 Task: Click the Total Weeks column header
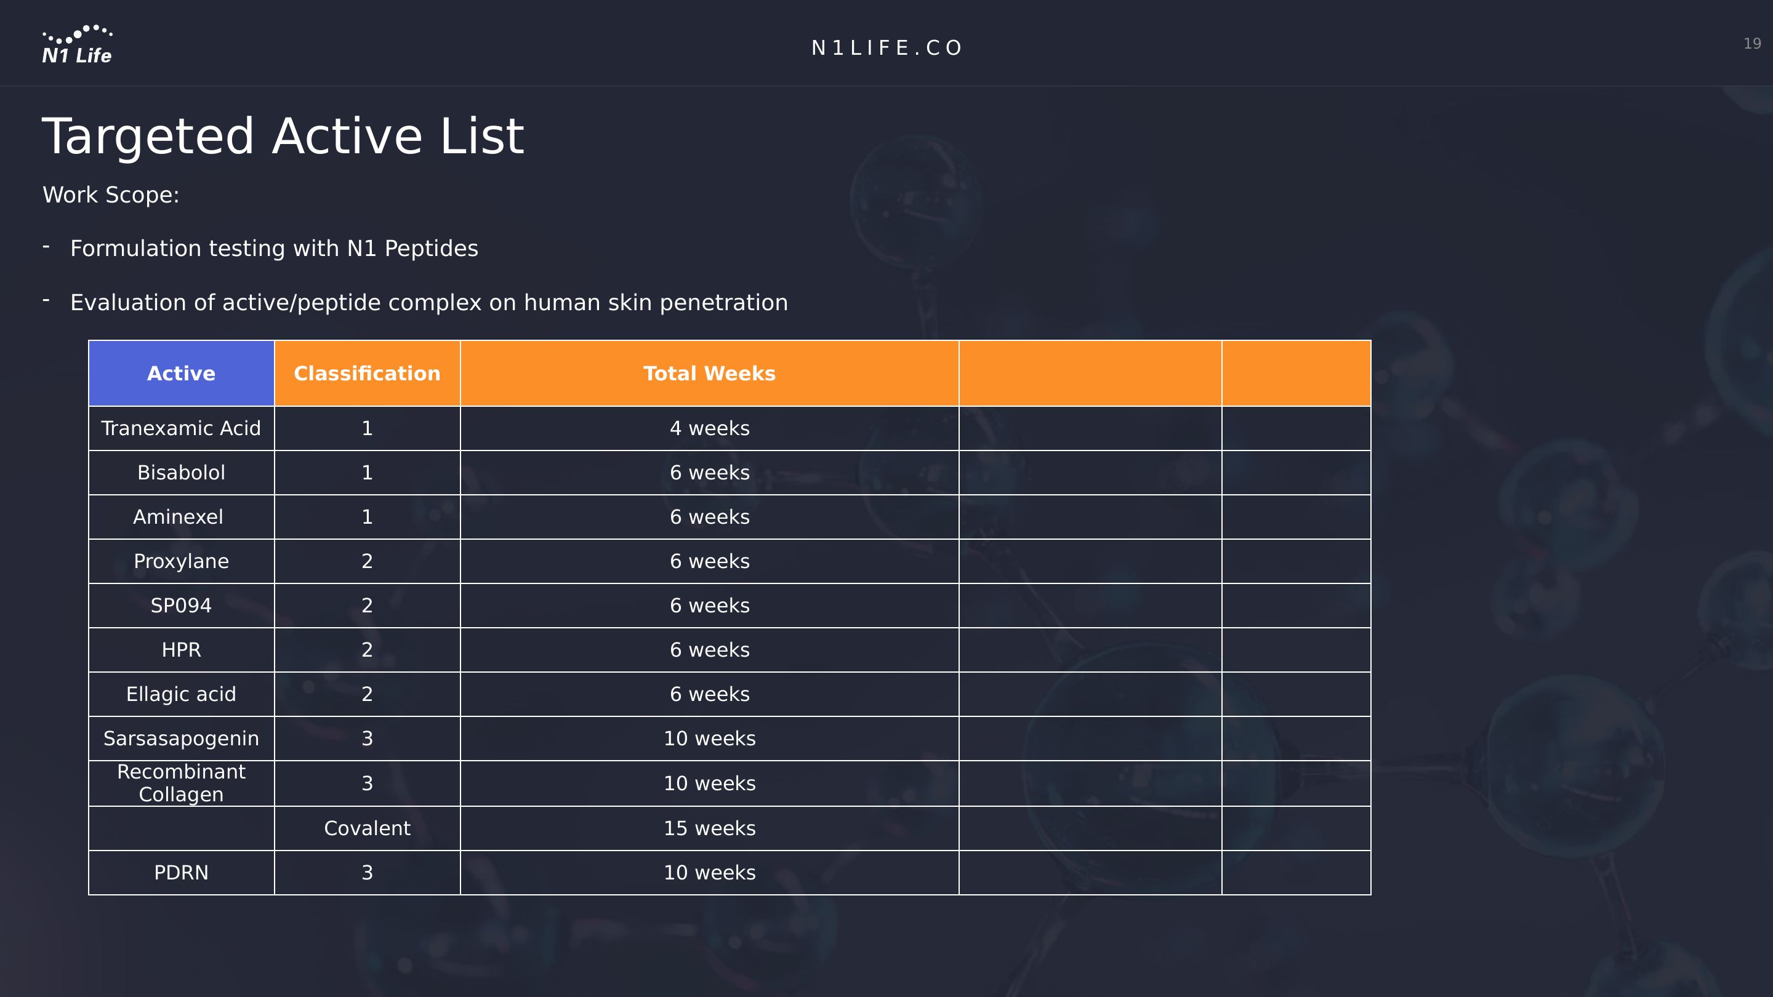(x=709, y=373)
